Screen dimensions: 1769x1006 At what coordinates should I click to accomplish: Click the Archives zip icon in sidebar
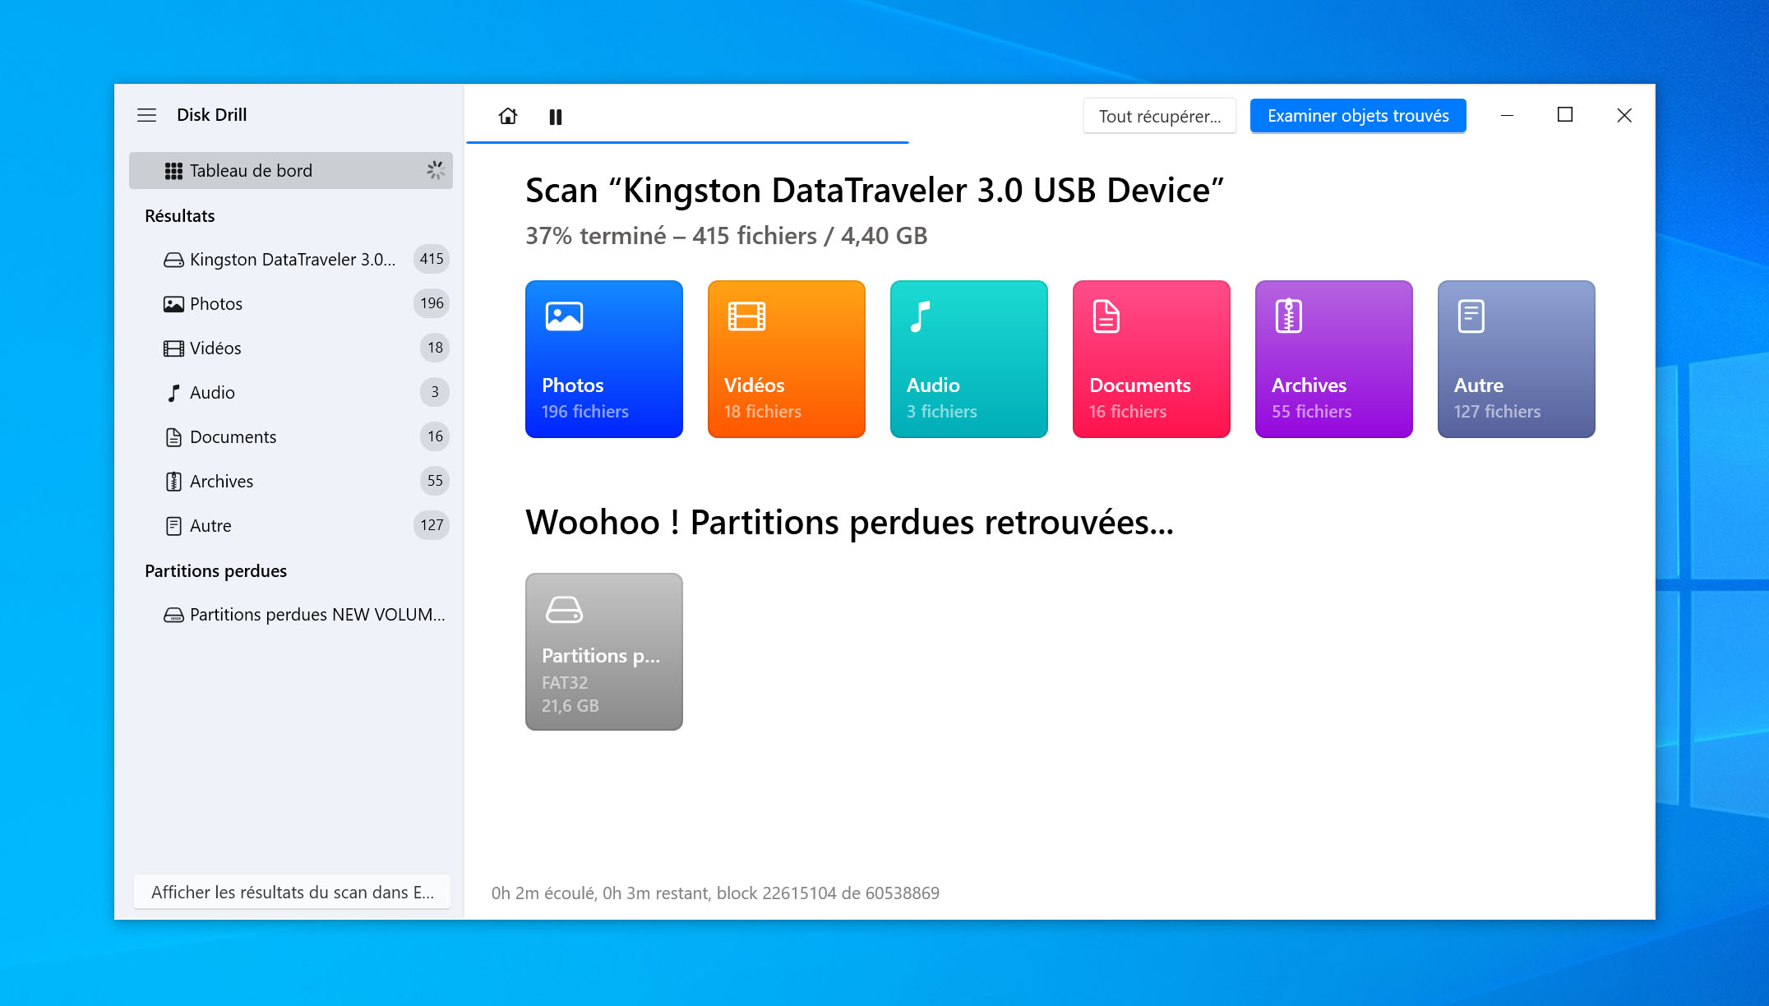[x=173, y=482]
